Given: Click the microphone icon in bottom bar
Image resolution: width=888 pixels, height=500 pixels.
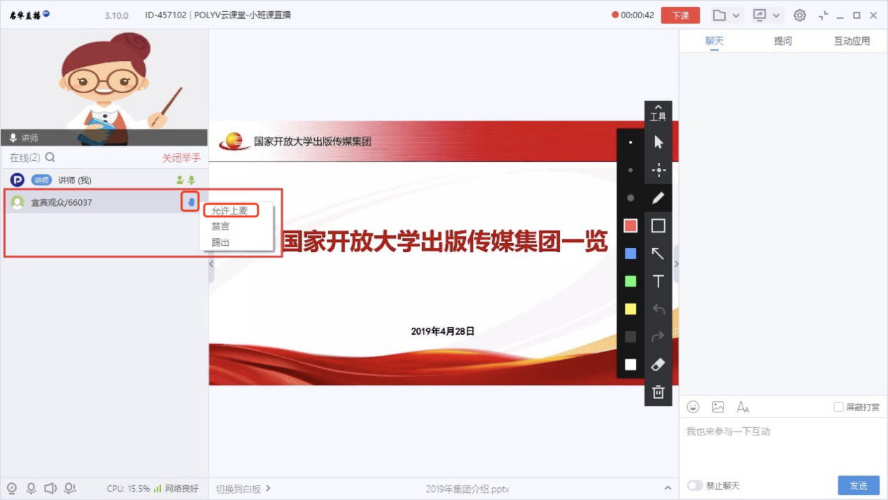Looking at the screenshot, I should point(31,488).
